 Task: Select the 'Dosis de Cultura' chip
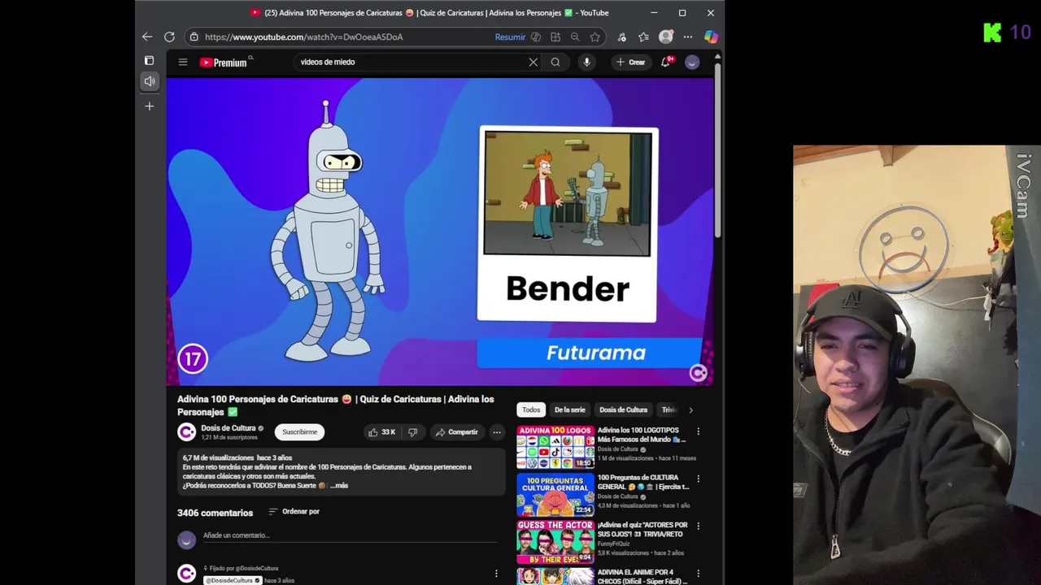pyautogui.click(x=624, y=410)
